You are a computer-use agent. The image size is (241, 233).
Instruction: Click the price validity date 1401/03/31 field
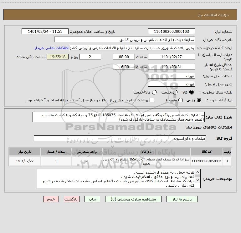click(x=172, y=67)
